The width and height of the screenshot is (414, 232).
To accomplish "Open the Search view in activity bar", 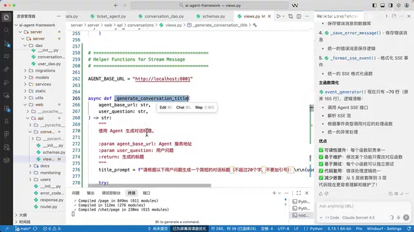I will (x=6, y=30).
